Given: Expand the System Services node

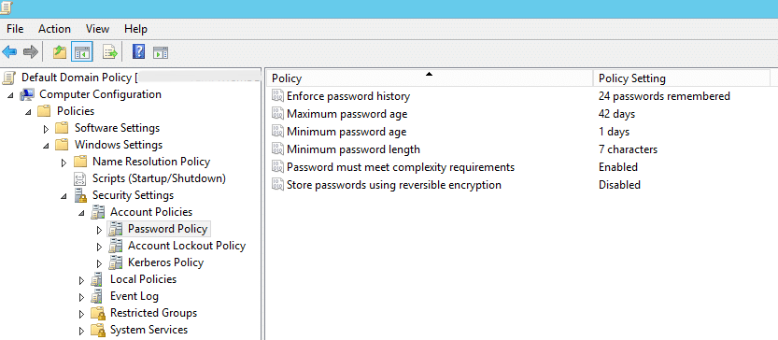Looking at the screenshot, I should pos(82,331).
